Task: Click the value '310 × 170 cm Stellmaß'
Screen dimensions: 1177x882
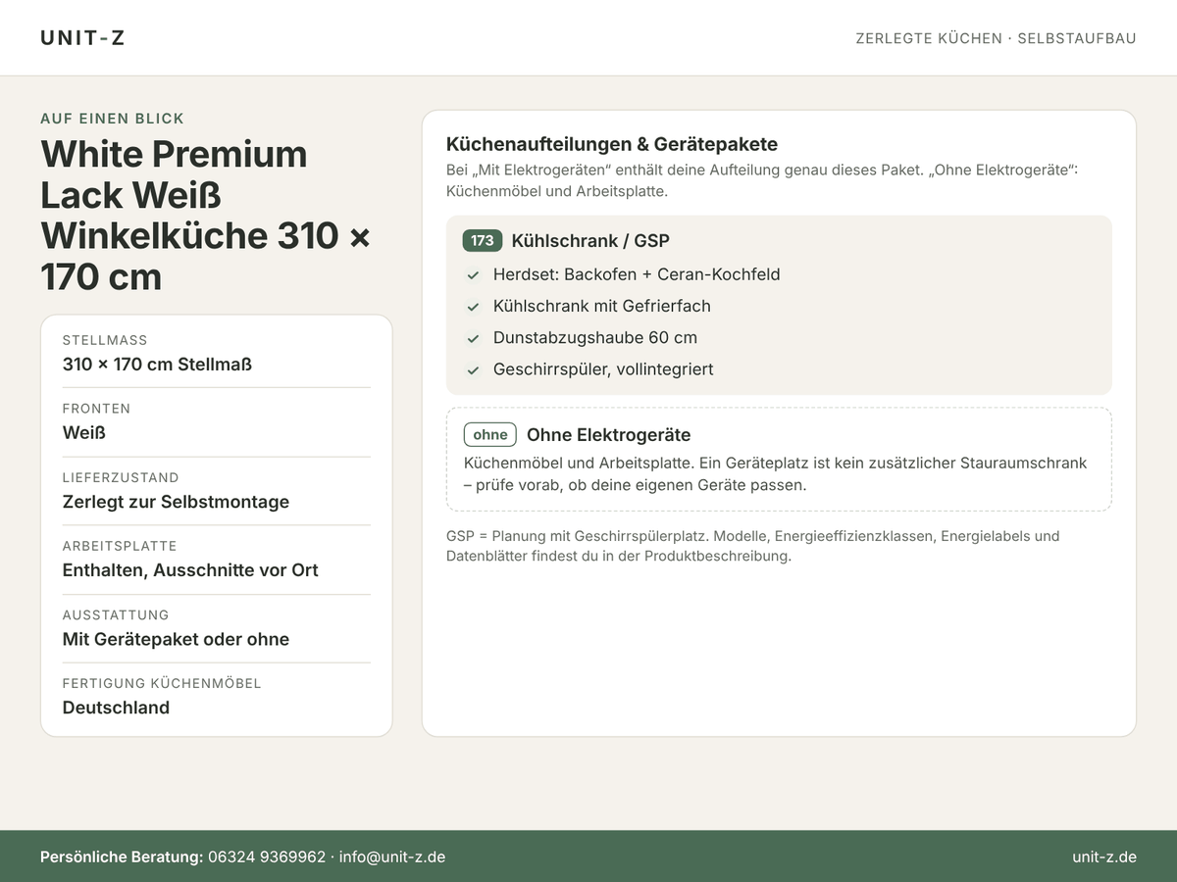Action: coord(158,365)
